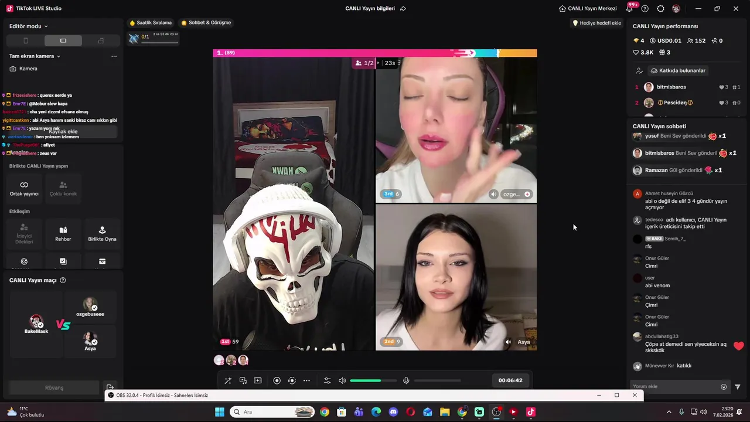Image resolution: width=750 pixels, height=422 pixels.
Task: Select contributor Pøscidøŋ in ranking list
Action: coord(687,103)
